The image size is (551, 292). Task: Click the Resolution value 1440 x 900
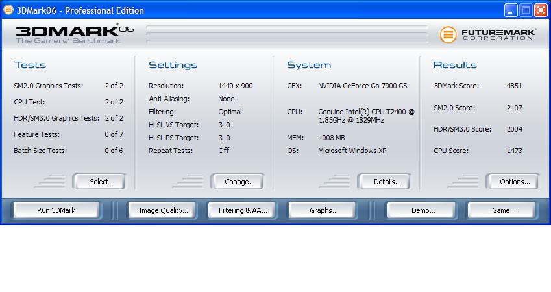pyautogui.click(x=236, y=86)
